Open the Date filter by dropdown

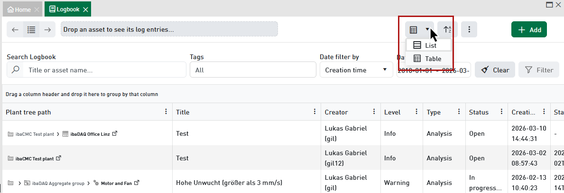(355, 70)
